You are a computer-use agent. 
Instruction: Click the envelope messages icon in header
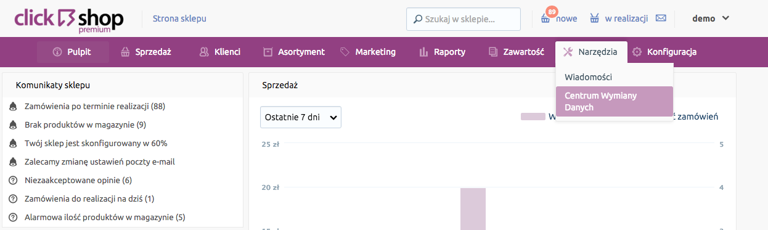(661, 18)
